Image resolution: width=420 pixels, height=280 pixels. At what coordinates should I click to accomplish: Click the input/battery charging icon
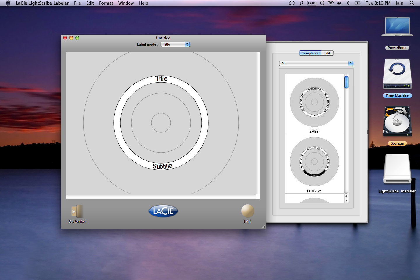358,3
